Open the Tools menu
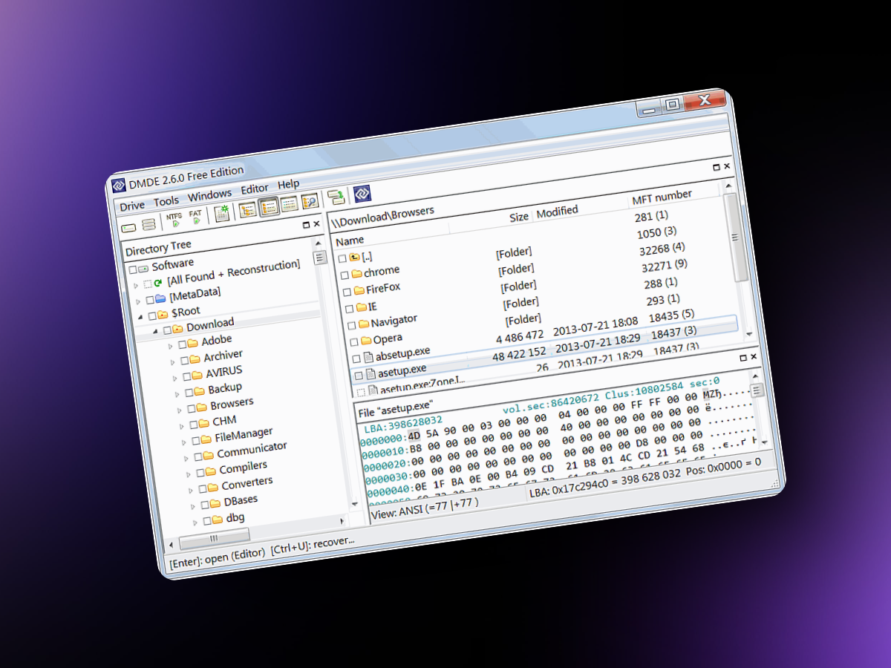 click(166, 201)
